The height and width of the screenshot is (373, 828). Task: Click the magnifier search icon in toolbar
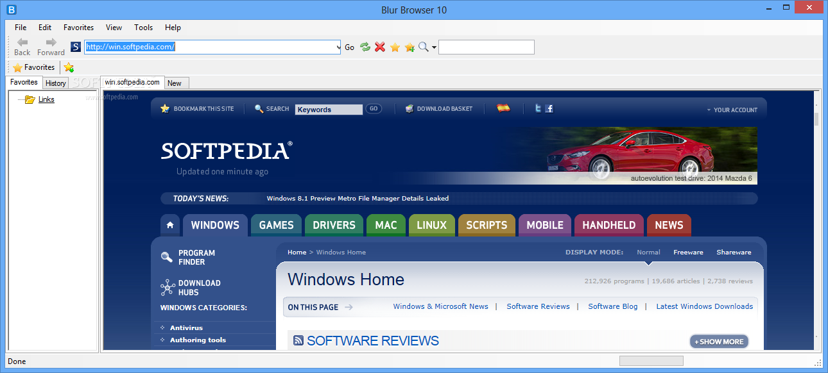423,47
